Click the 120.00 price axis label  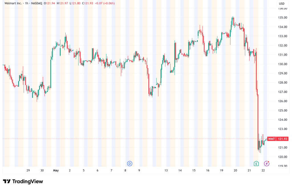tap(283, 157)
